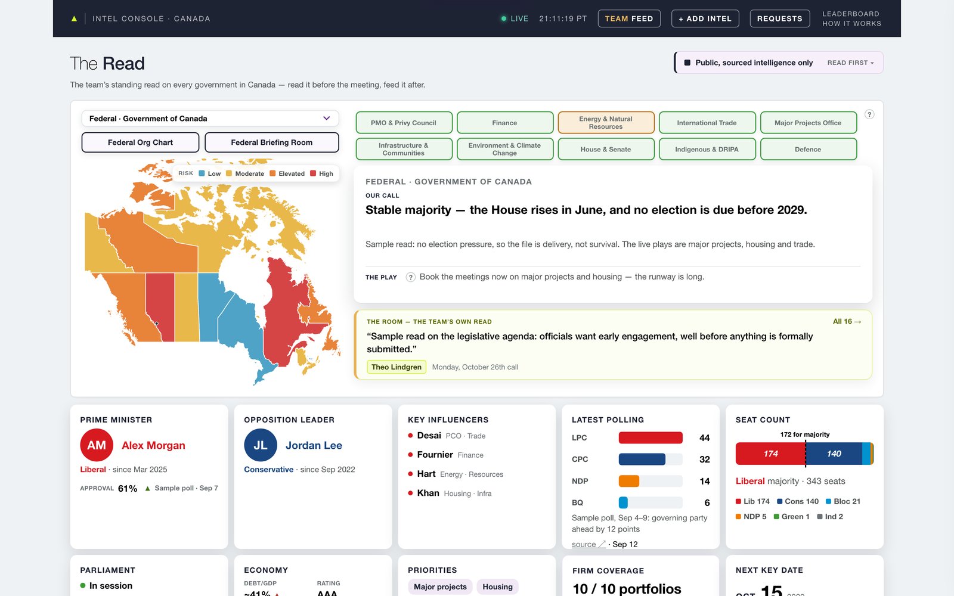Click the Low risk blue legend swatch
Viewport: 954px width, 596px height.
[202, 173]
